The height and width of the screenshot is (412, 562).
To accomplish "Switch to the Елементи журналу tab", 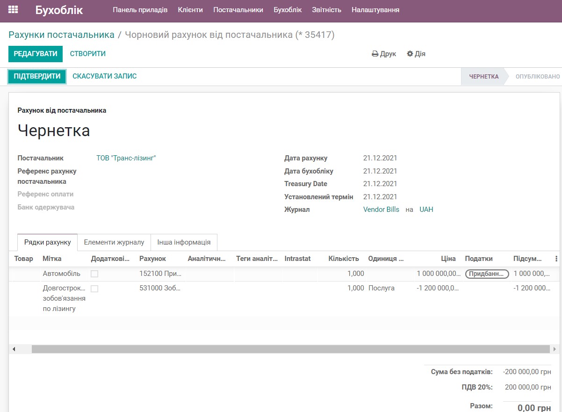I will coord(114,242).
